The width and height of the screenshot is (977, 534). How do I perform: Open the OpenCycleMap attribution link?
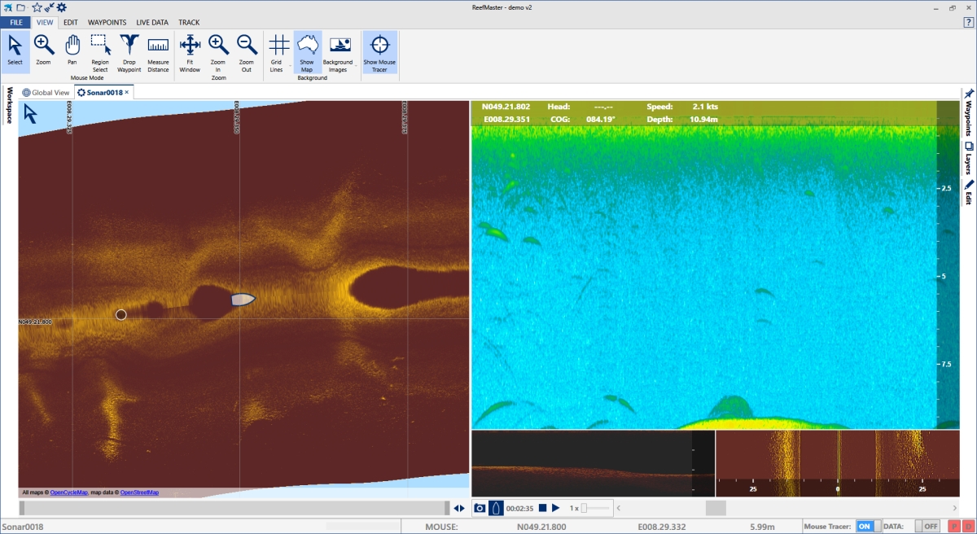[68, 492]
